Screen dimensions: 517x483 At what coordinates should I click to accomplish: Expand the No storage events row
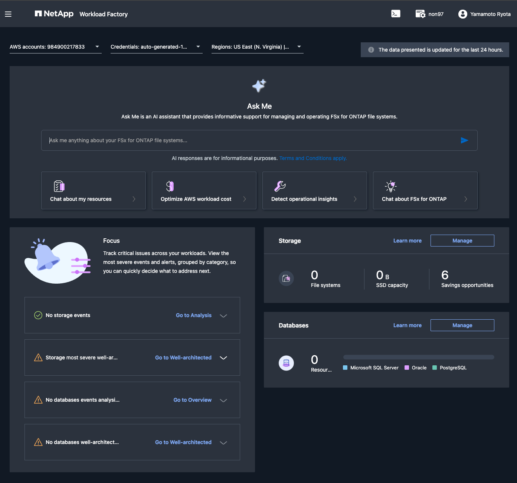pyautogui.click(x=223, y=316)
